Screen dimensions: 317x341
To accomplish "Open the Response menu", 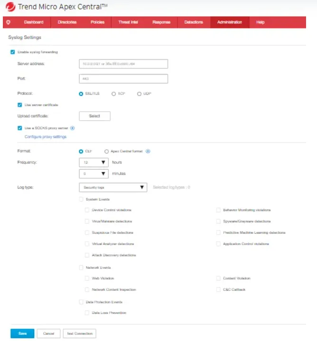I will click(161, 22).
